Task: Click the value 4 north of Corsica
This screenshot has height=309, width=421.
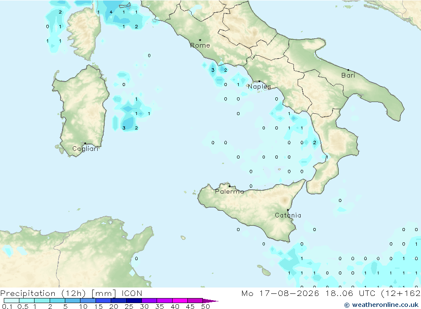Action: coord(111,12)
